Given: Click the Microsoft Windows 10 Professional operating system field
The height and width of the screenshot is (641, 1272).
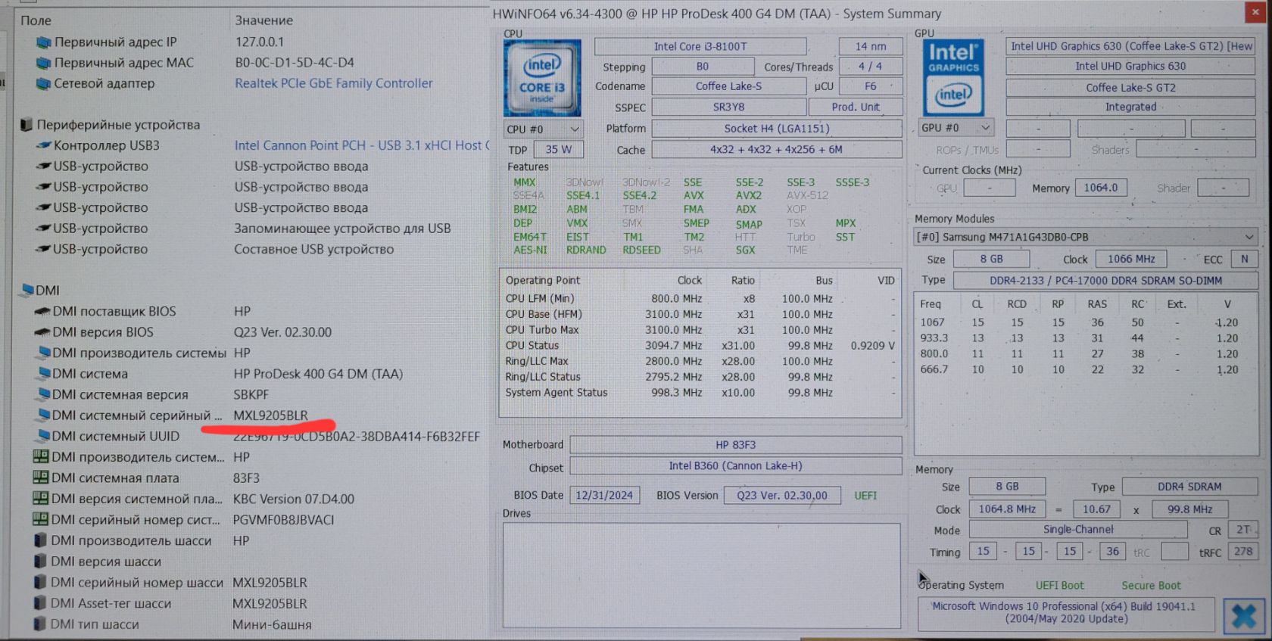Looking at the screenshot, I should 1066,612.
